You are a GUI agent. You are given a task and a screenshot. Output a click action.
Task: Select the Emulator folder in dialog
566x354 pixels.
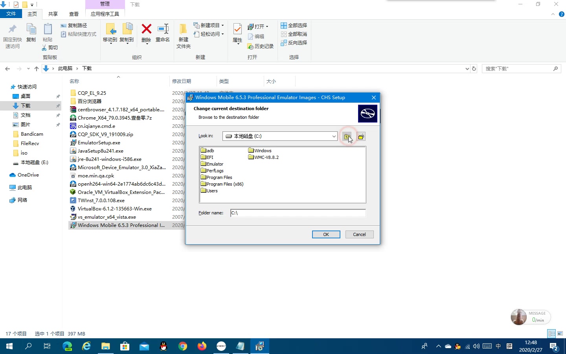(x=212, y=164)
